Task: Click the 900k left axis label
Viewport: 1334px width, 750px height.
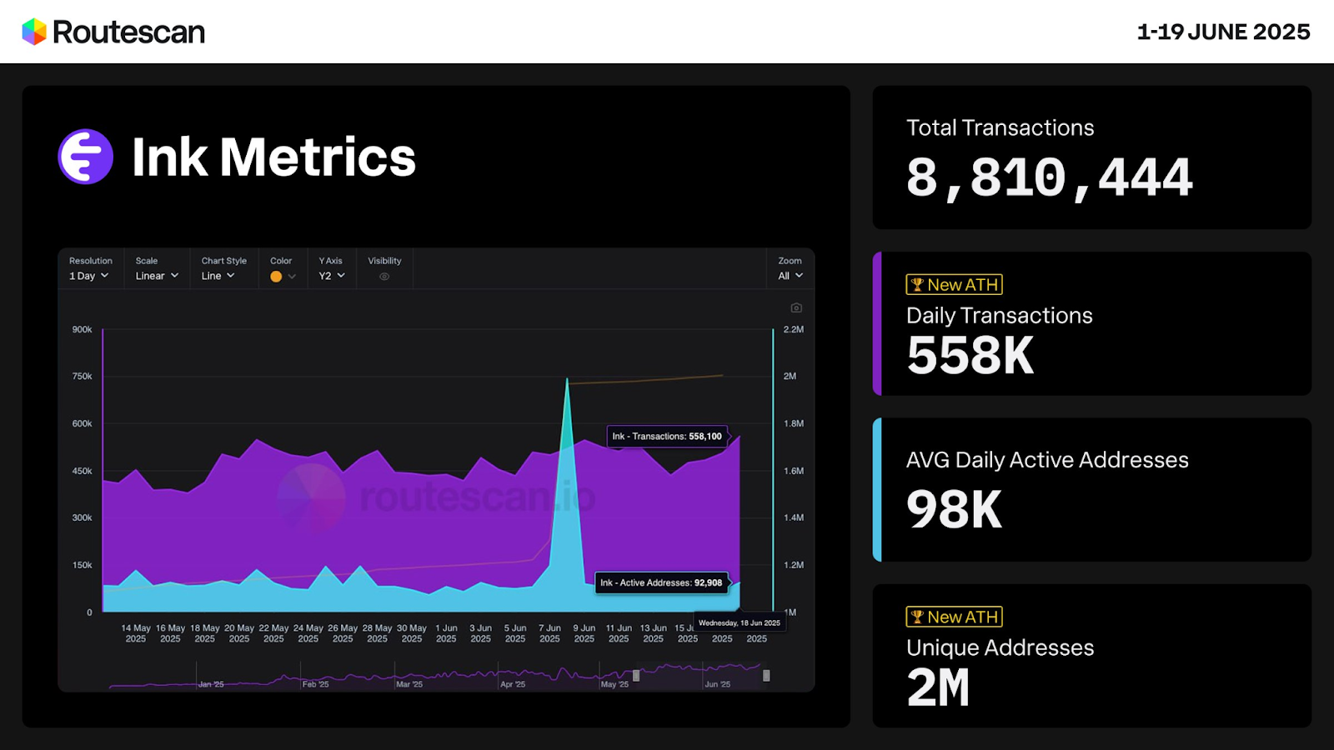Action: click(x=82, y=330)
